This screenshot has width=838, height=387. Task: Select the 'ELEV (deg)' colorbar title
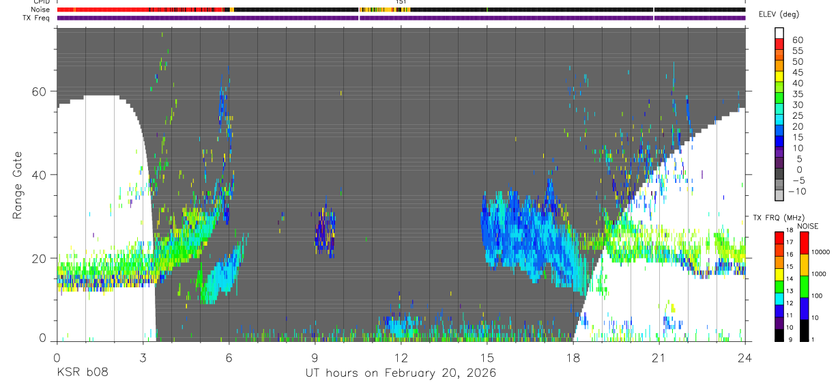(x=779, y=14)
